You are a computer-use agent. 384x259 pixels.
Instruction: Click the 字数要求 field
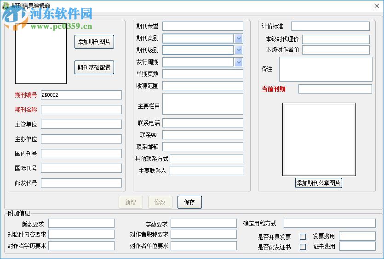click(204, 223)
